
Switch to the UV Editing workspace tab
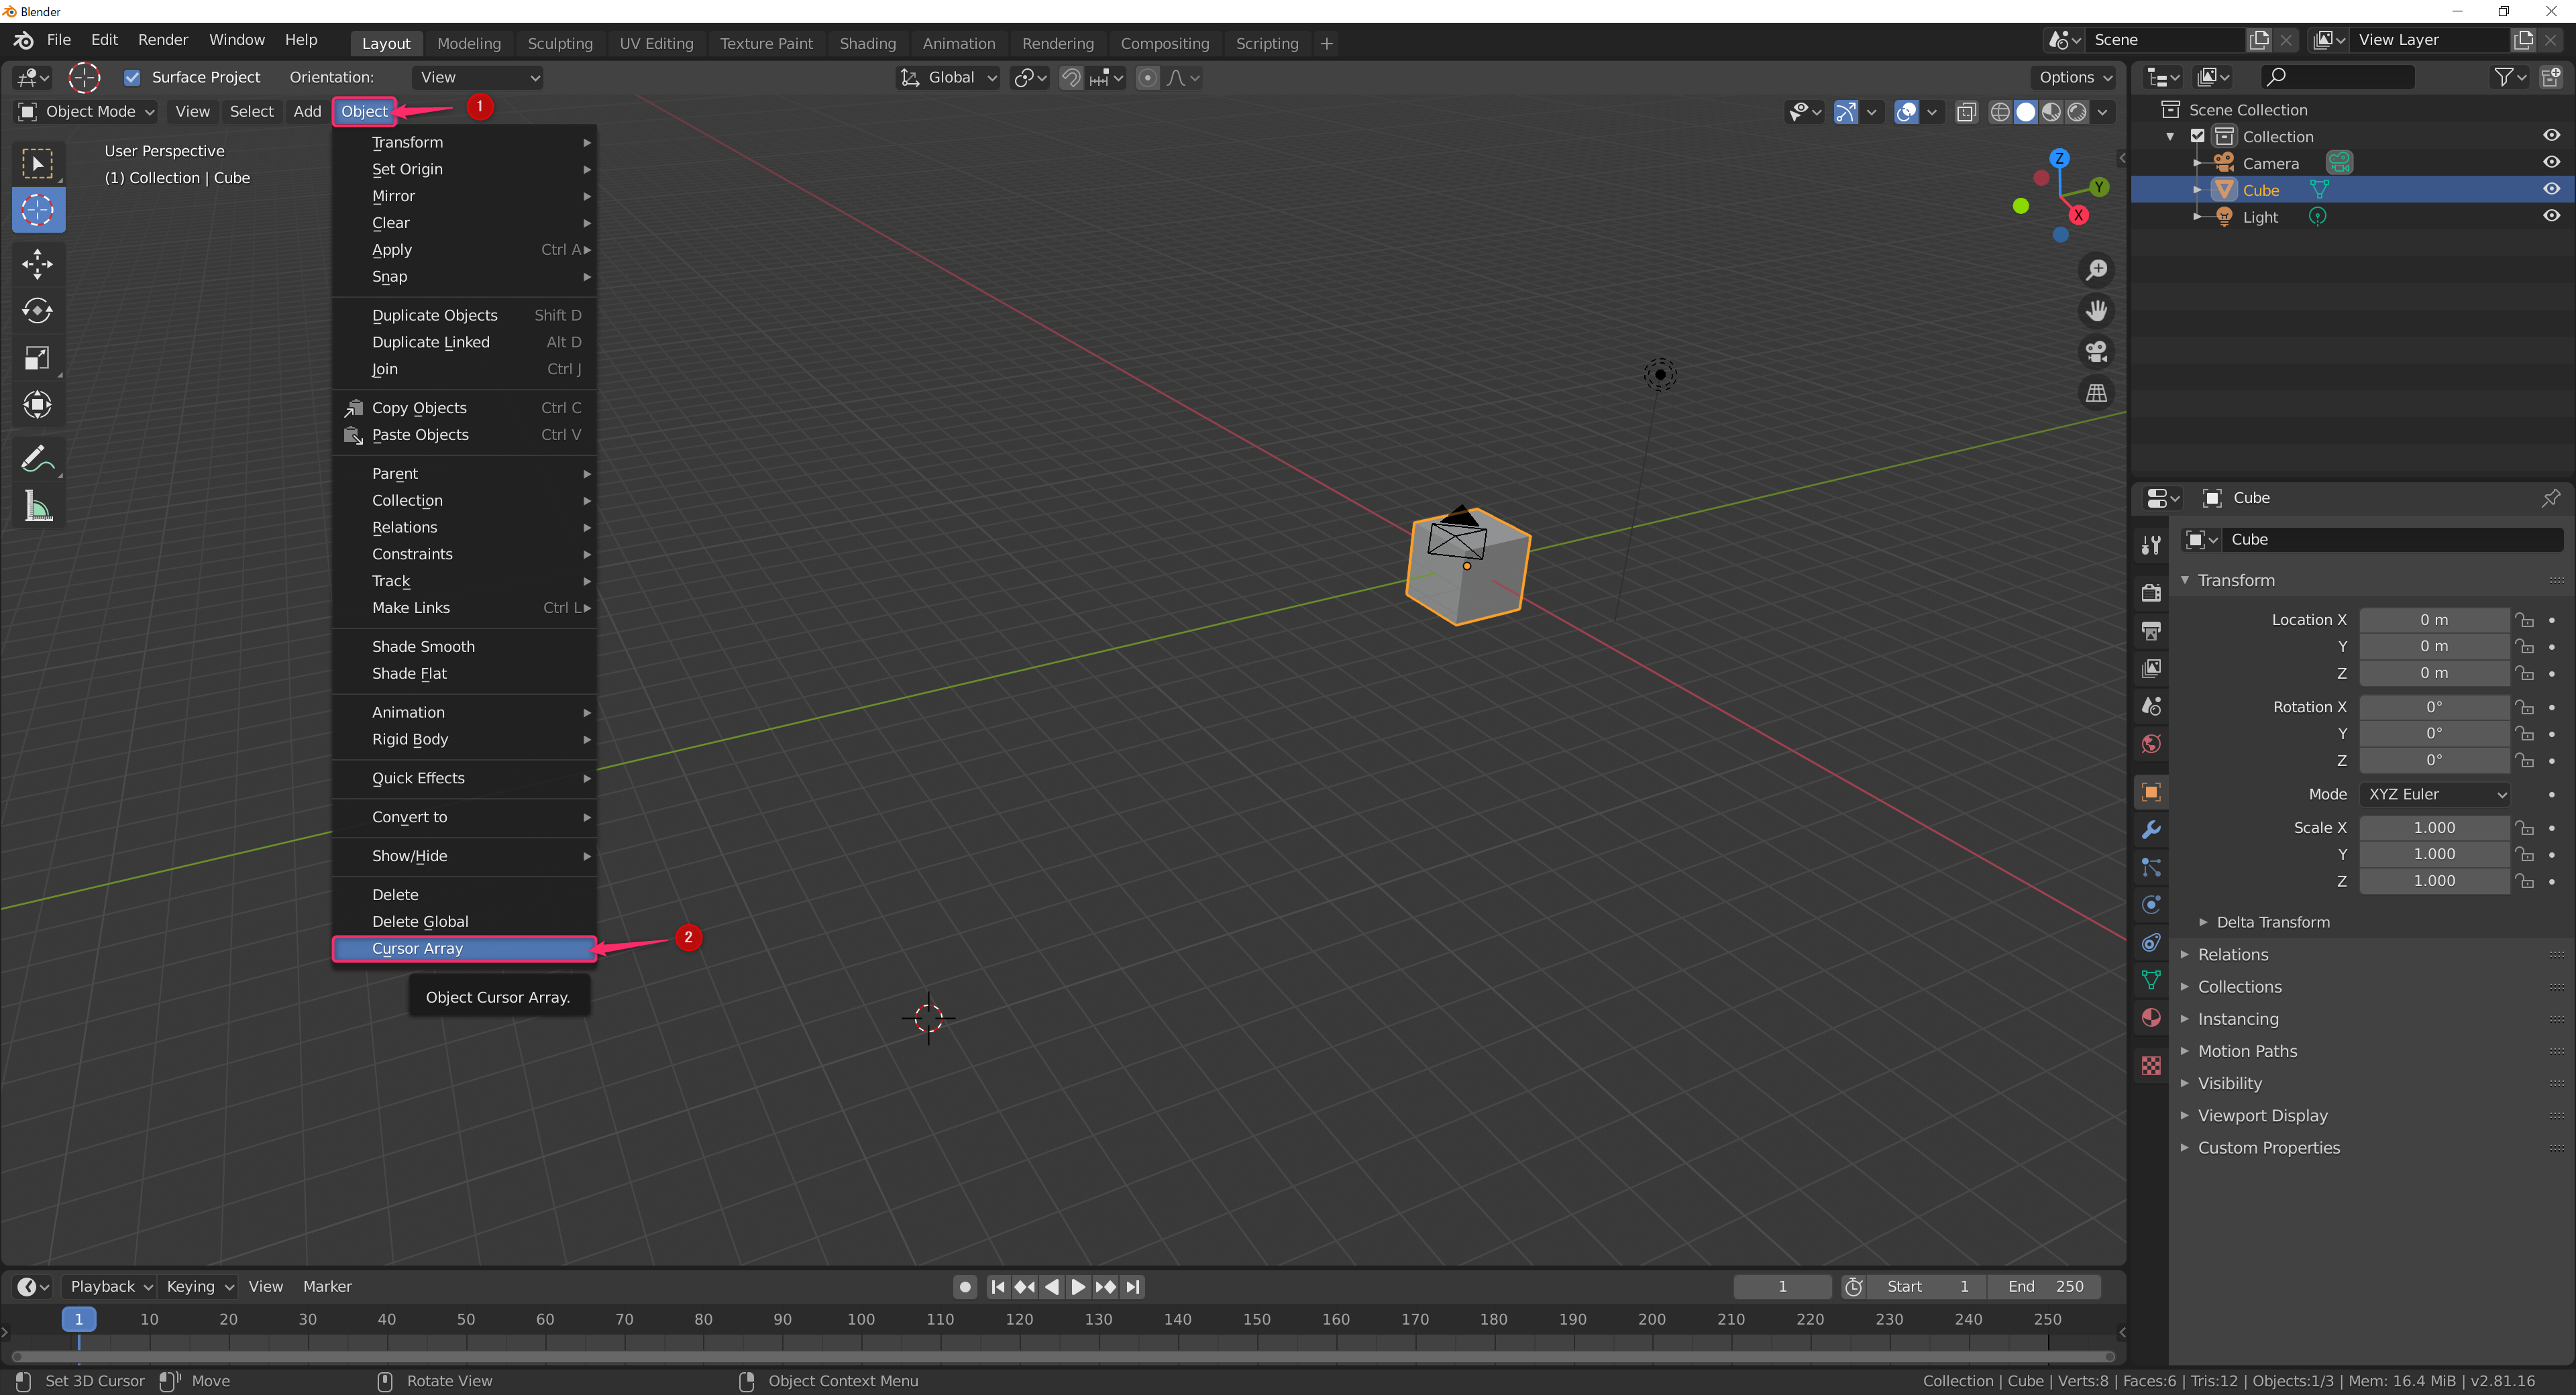656,43
